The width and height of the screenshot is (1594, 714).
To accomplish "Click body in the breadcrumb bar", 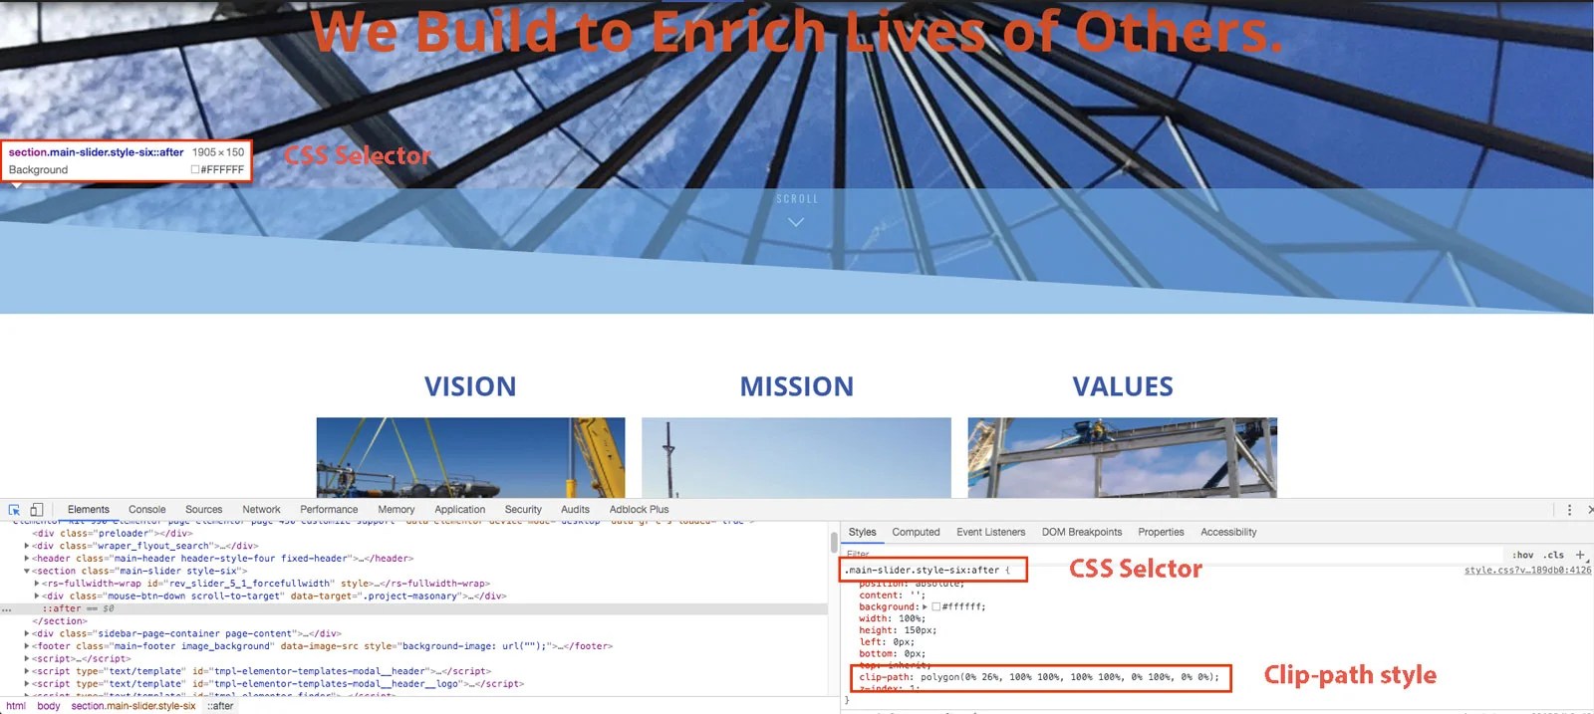I will [49, 706].
